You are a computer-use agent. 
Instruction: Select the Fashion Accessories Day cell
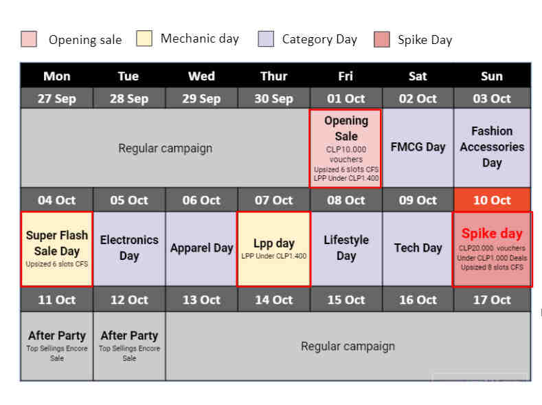click(x=492, y=148)
